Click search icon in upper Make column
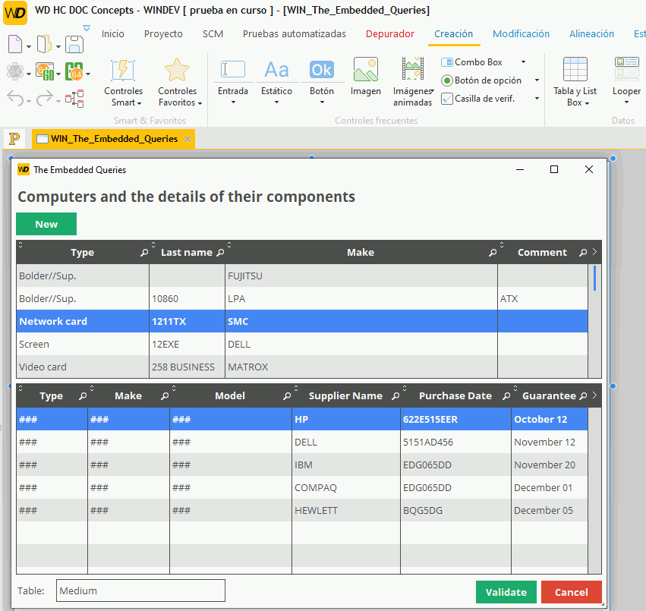Screen dimensions: 646x611 [x=493, y=253]
